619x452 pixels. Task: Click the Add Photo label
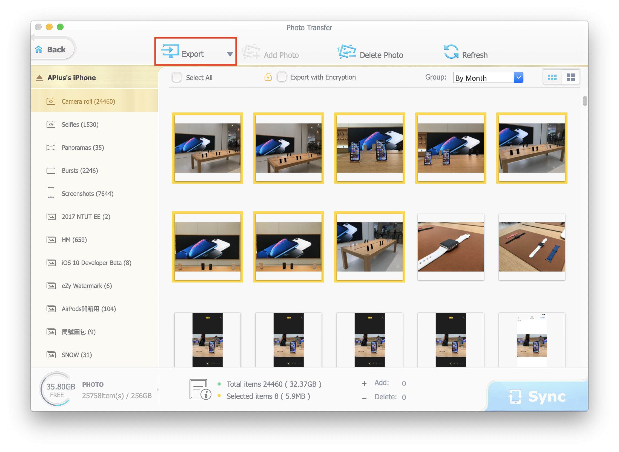pos(281,55)
